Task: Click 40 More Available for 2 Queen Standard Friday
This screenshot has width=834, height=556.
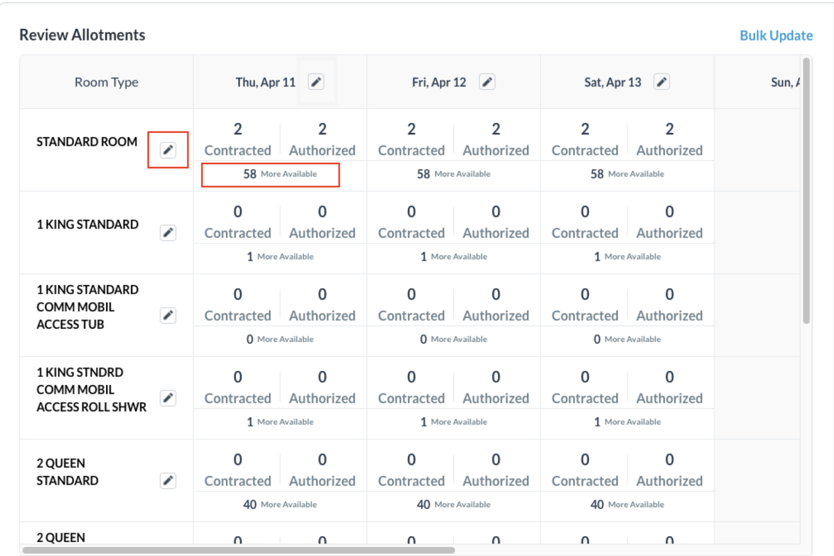Action: click(x=453, y=504)
